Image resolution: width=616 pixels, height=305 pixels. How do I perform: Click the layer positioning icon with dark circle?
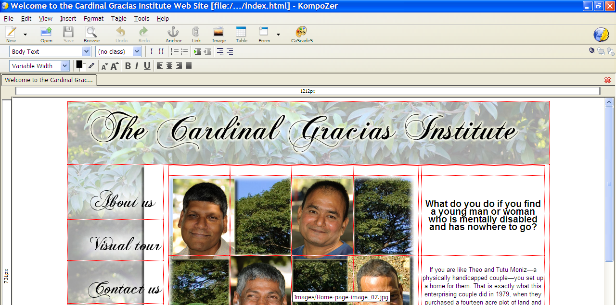tap(592, 50)
